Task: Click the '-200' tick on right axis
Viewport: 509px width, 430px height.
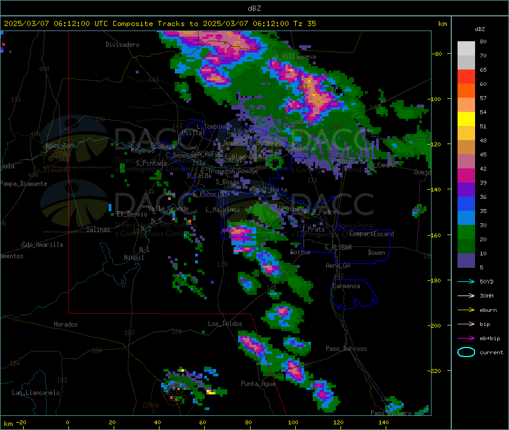Action: tap(435, 325)
